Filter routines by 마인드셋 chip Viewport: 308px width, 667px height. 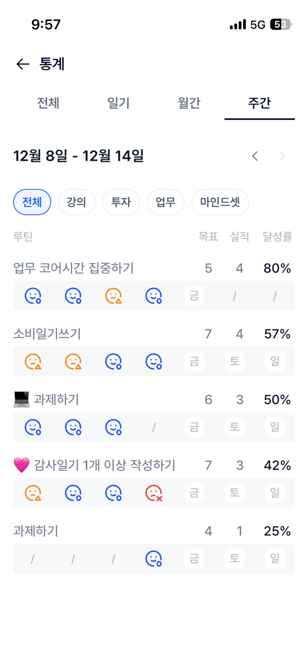point(220,202)
